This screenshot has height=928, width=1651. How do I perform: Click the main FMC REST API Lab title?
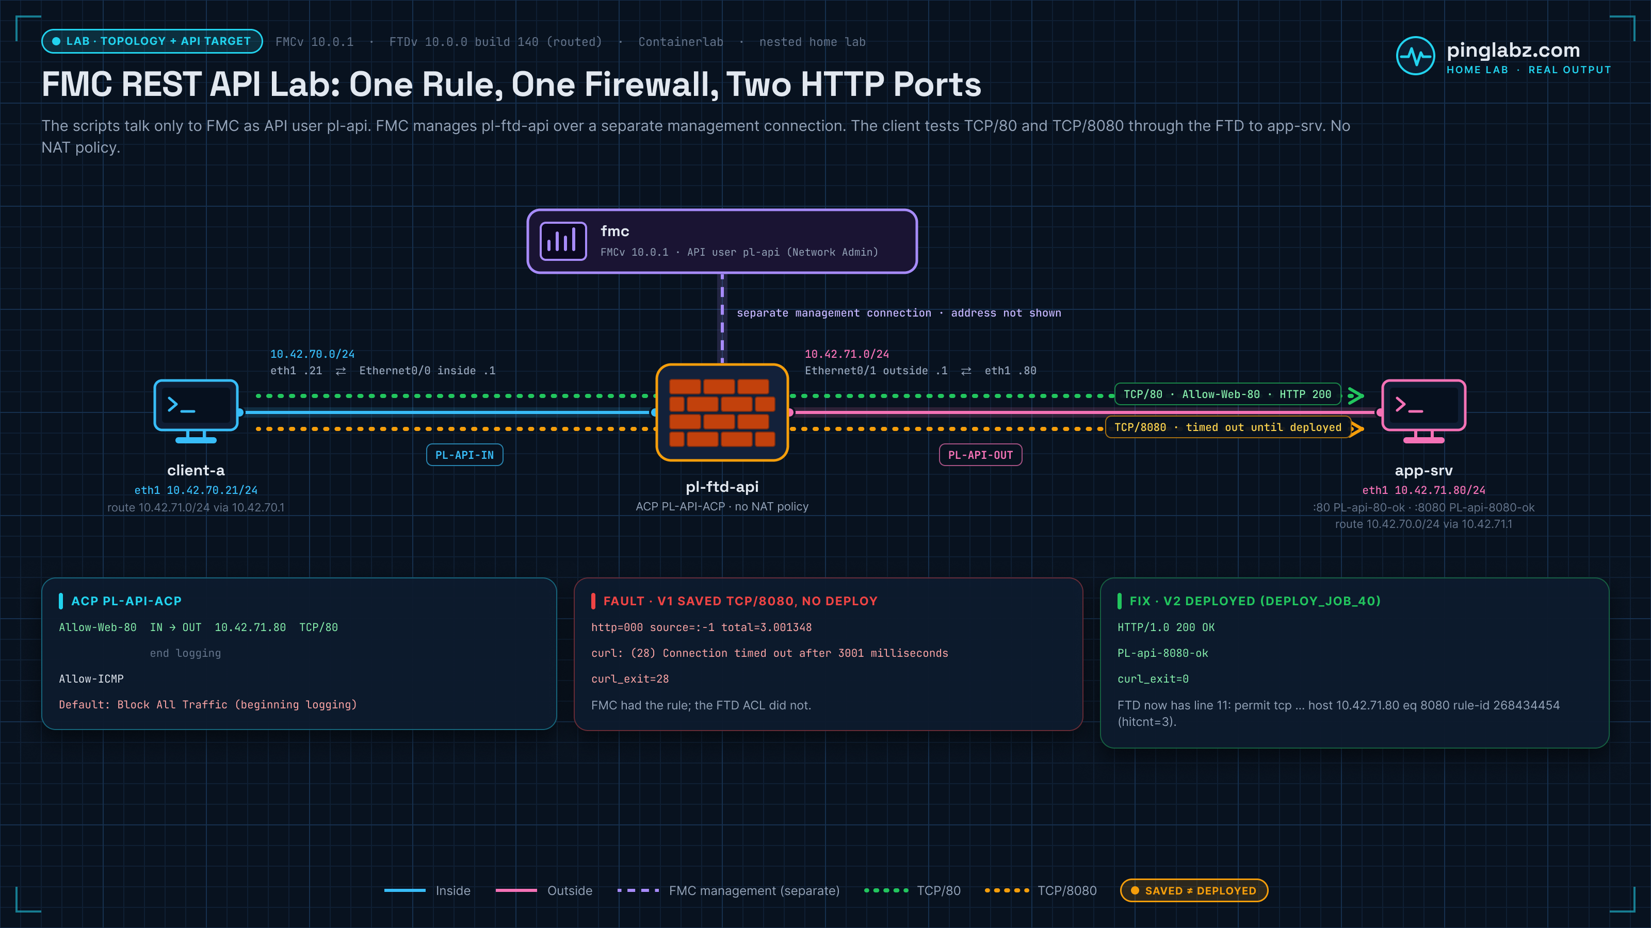[511, 85]
